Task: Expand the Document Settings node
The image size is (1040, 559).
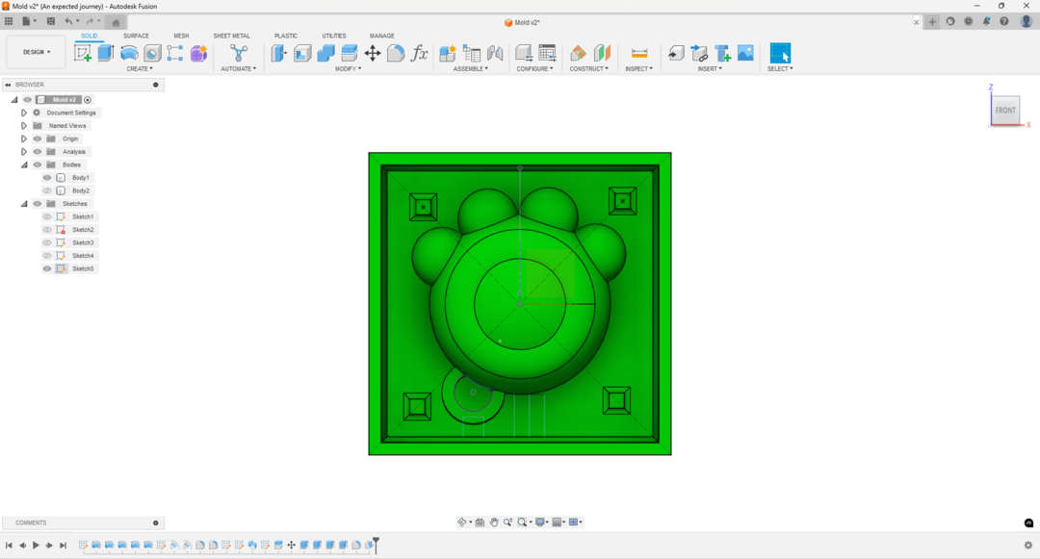Action: coord(24,113)
